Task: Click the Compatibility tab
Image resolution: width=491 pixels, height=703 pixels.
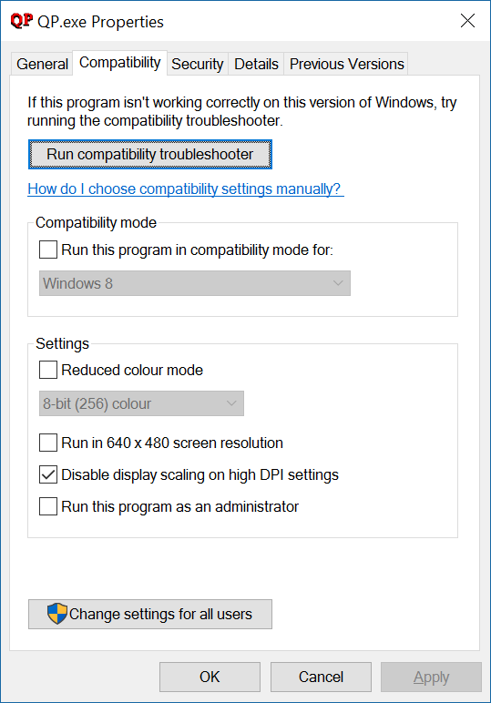Action: 119,62
